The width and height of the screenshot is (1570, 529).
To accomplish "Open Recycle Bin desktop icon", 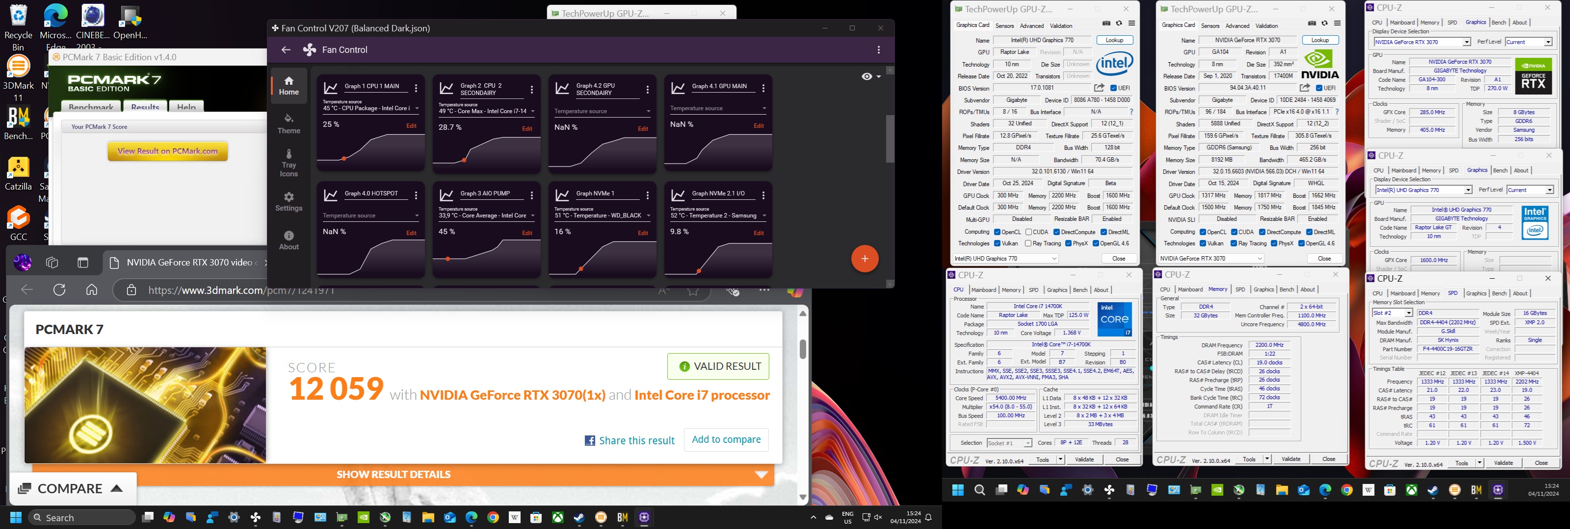I will pos(19,28).
